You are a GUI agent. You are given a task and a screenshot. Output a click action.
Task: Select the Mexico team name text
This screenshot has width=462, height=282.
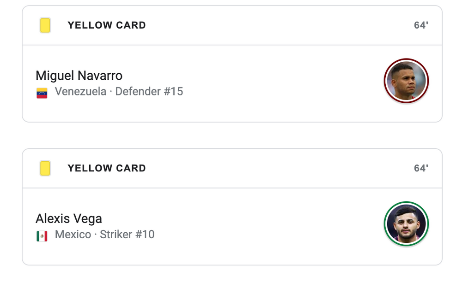coord(73,235)
